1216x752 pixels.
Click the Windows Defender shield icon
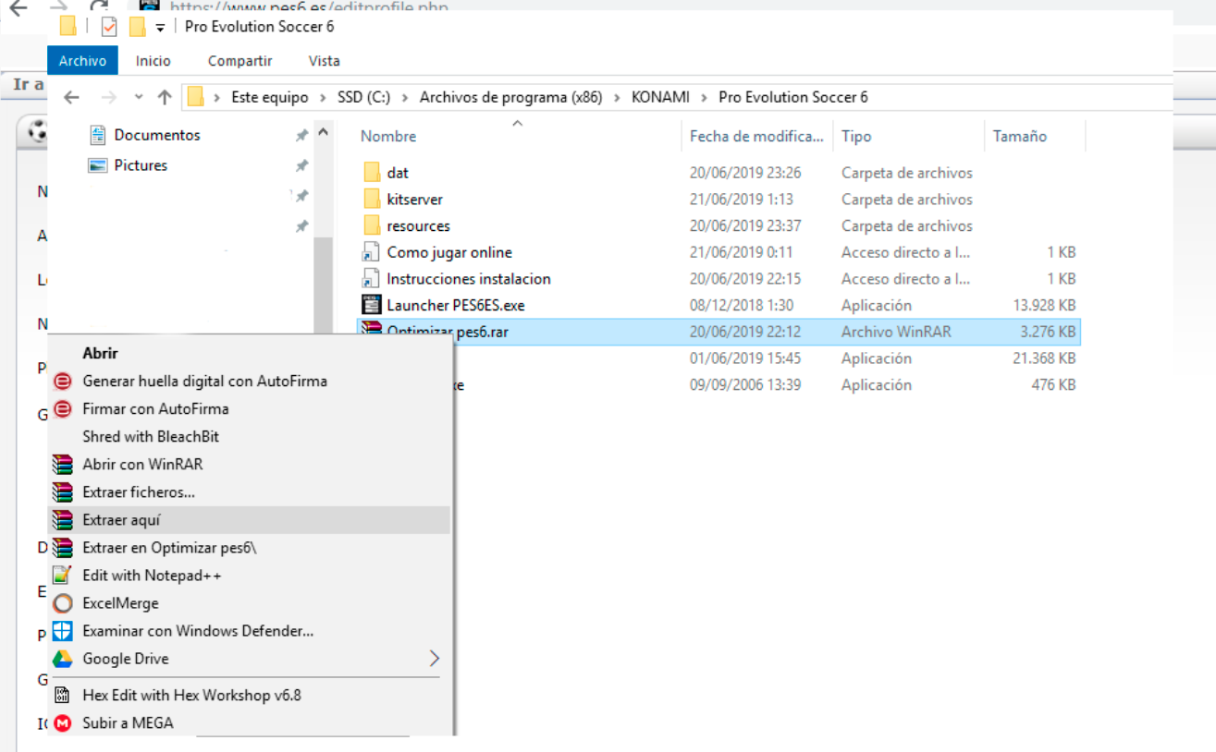coord(63,631)
